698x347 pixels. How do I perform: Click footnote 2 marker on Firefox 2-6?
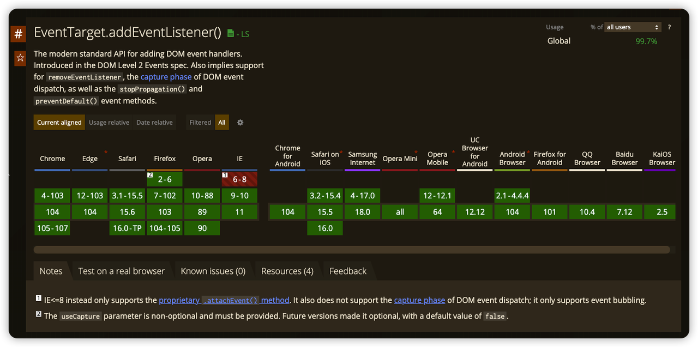[x=149, y=175]
